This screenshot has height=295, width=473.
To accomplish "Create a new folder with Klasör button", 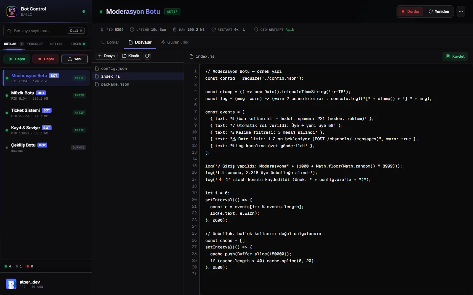I will point(130,56).
